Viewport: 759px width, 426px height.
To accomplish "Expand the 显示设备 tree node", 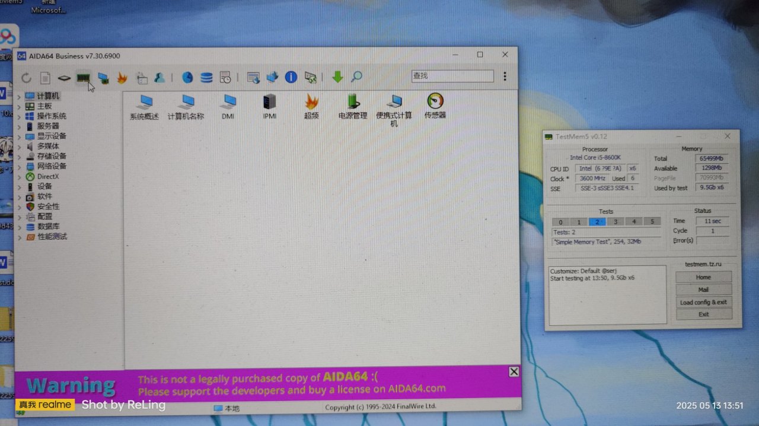I will click(x=20, y=136).
